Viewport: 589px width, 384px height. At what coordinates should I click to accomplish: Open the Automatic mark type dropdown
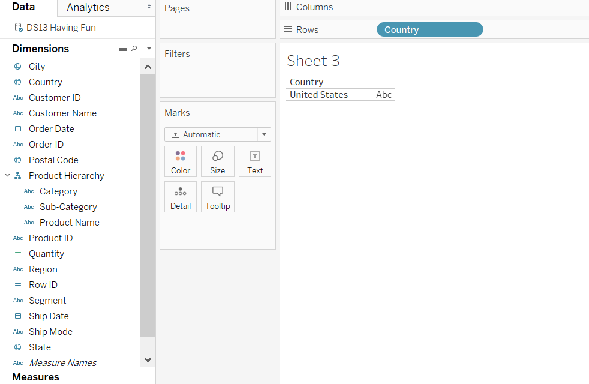[217, 134]
